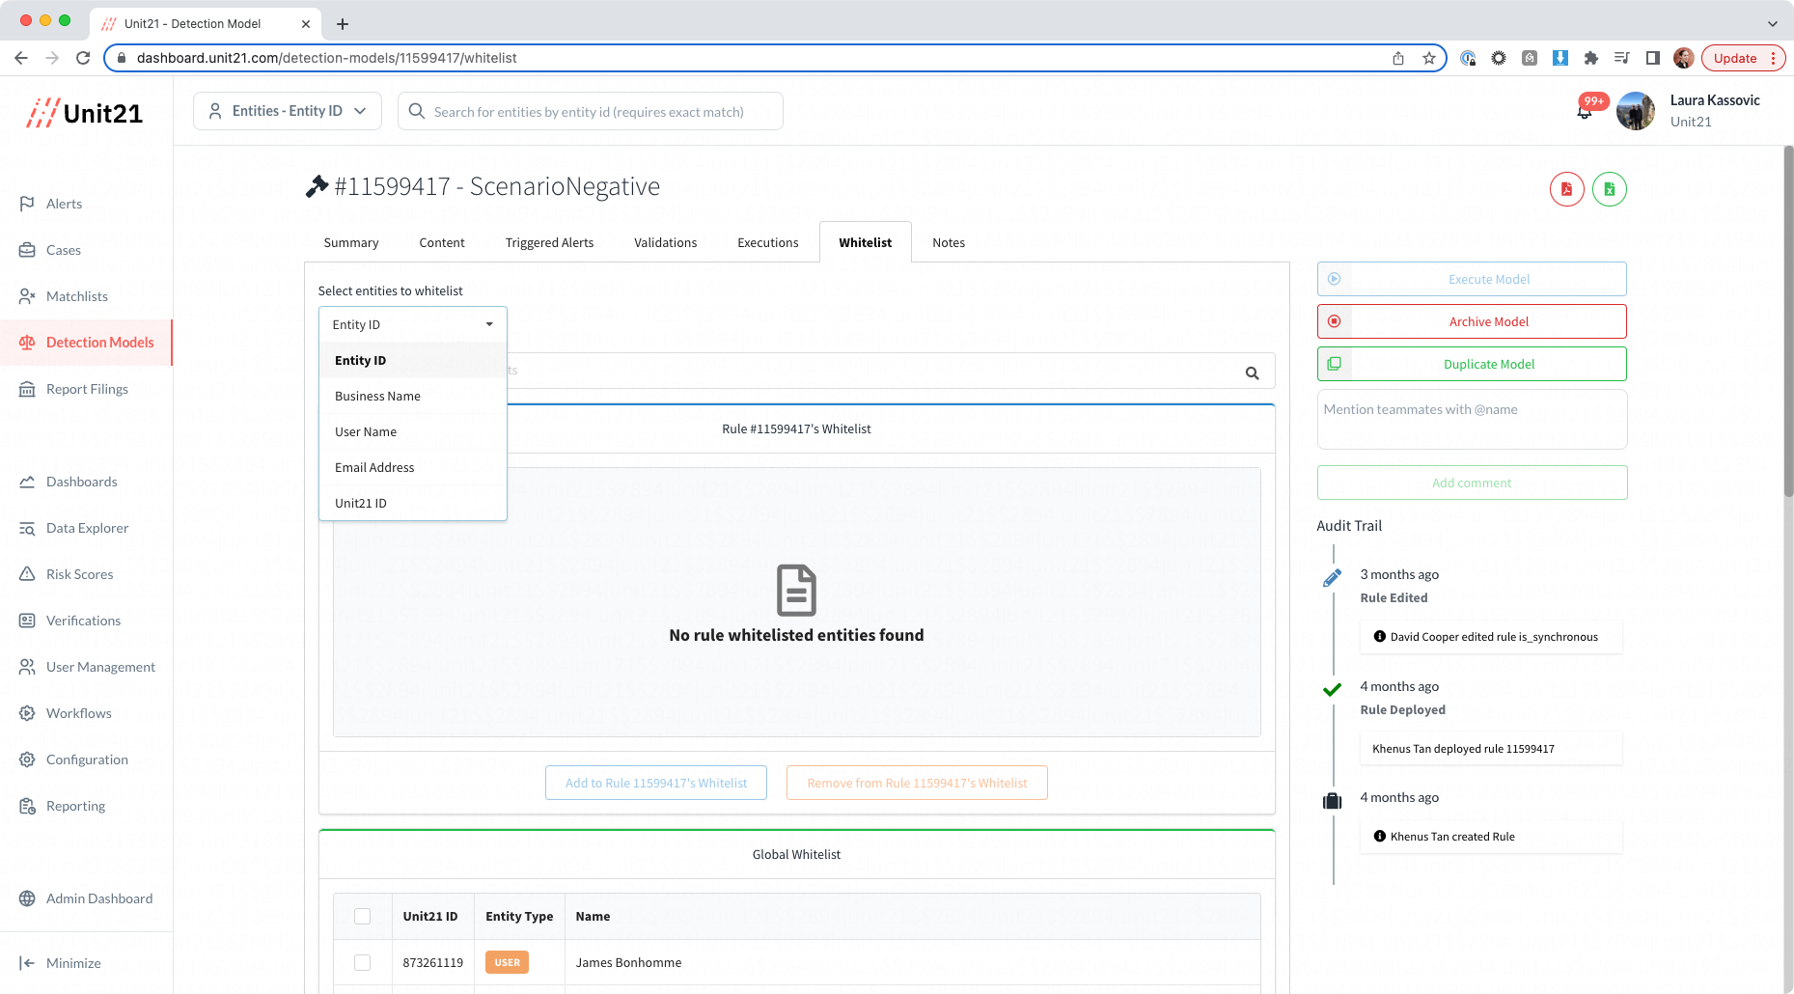Check the box for James Bonhomme row
This screenshot has width=1794, height=994.
(363, 963)
